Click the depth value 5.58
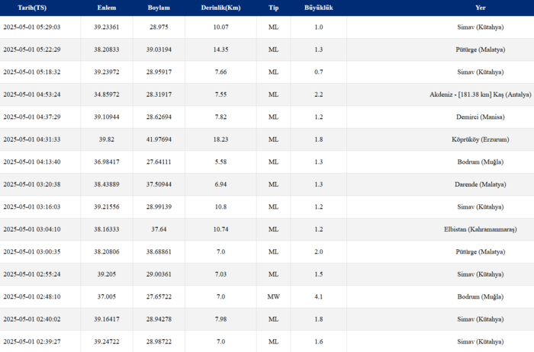Image resolution: width=534 pixels, height=352 pixels. tap(220, 162)
